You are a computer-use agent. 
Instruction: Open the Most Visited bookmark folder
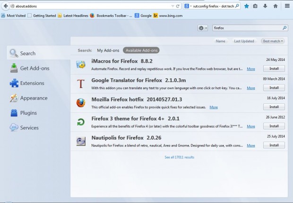[x=13, y=16]
